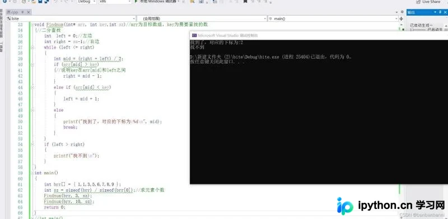
Task: Select the Output (输出) panel title
Action: 411,12
